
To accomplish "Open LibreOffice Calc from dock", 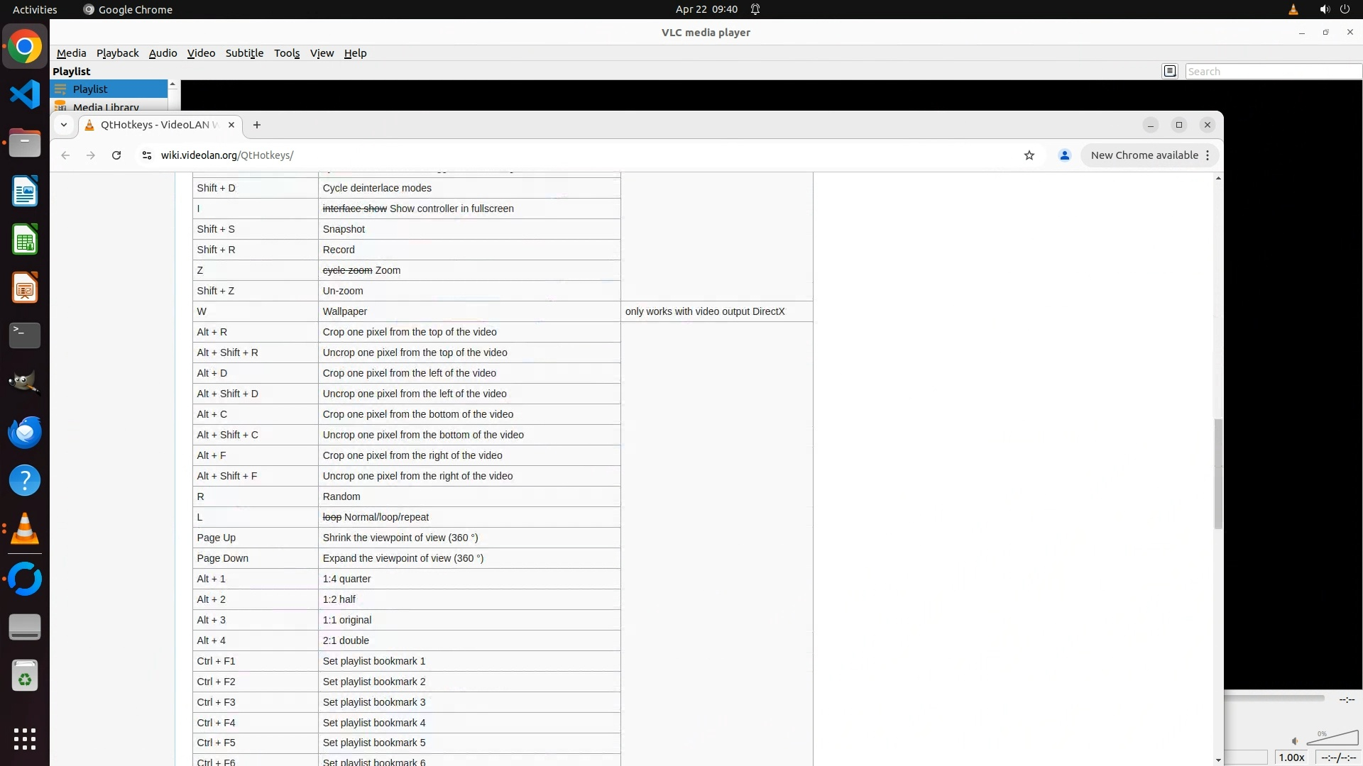I will pyautogui.click(x=25, y=240).
